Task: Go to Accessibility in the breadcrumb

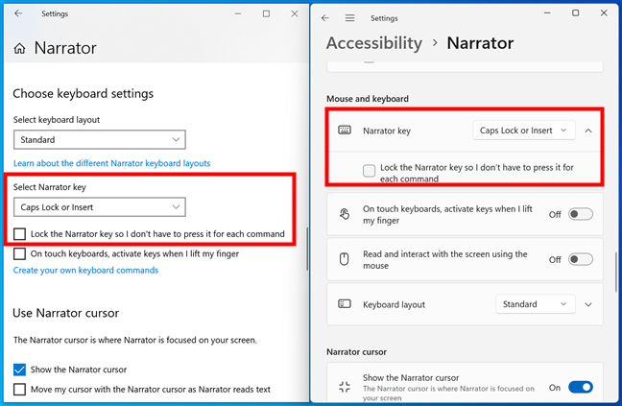Action: click(x=374, y=43)
